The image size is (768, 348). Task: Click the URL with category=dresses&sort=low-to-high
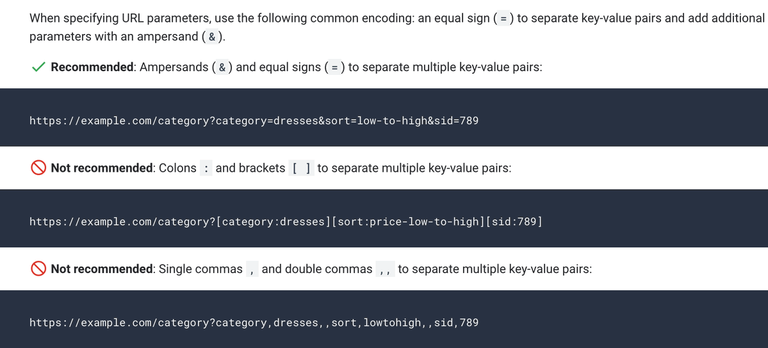(254, 120)
